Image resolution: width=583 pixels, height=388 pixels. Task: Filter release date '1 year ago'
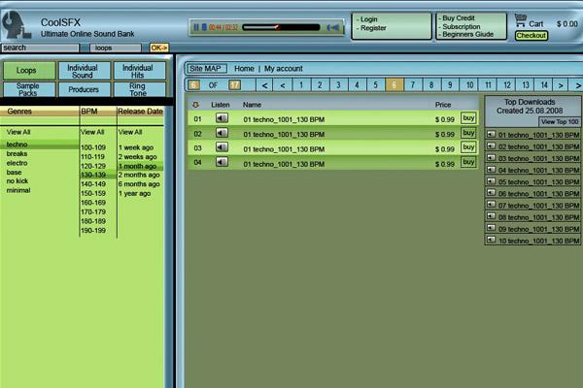coord(134,193)
